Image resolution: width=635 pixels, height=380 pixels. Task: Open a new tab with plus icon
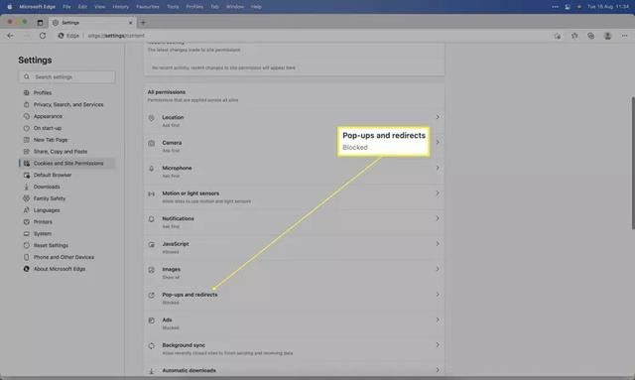[143, 23]
